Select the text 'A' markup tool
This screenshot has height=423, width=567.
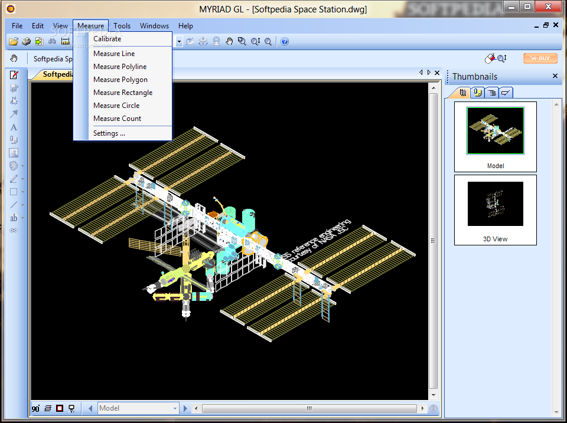tap(14, 127)
